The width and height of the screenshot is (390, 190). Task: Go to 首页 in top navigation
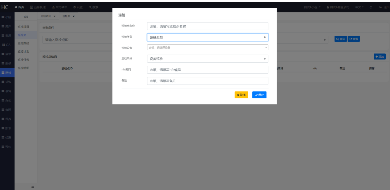19,7
